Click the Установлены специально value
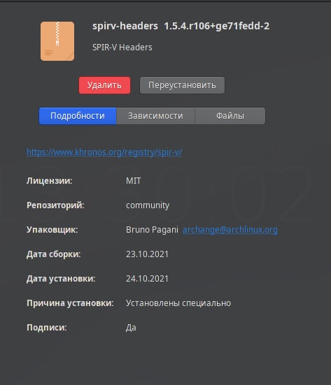 tap(178, 303)
